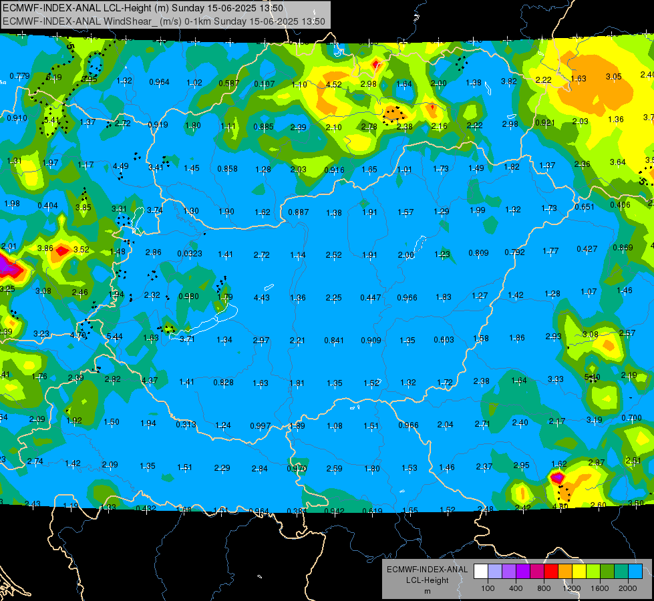The image size is (654, 601).
Task: Click the wind shear value 0.921
Action: pyautogui.click(x=544, y=123)
